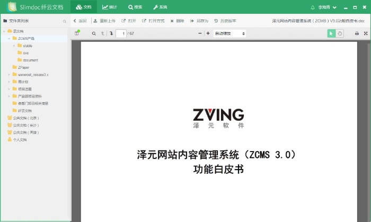Search the folder list magnifier
The width and height of the screenshot is (371, 222).
coord(65,21)
